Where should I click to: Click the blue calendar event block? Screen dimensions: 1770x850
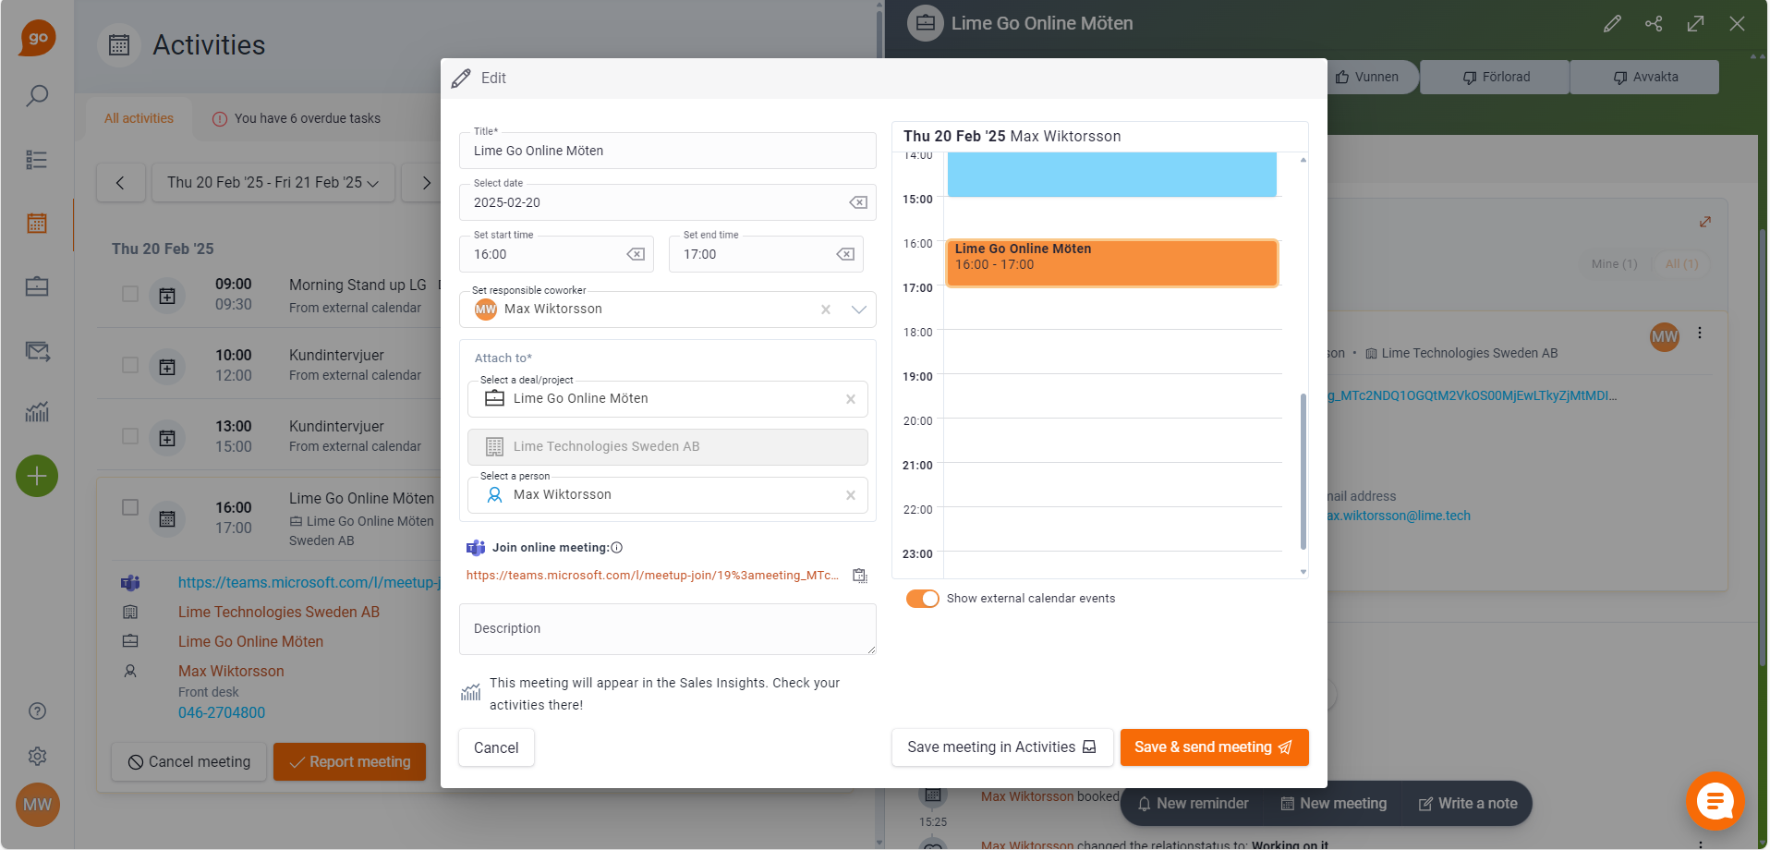click(1112, 175)
